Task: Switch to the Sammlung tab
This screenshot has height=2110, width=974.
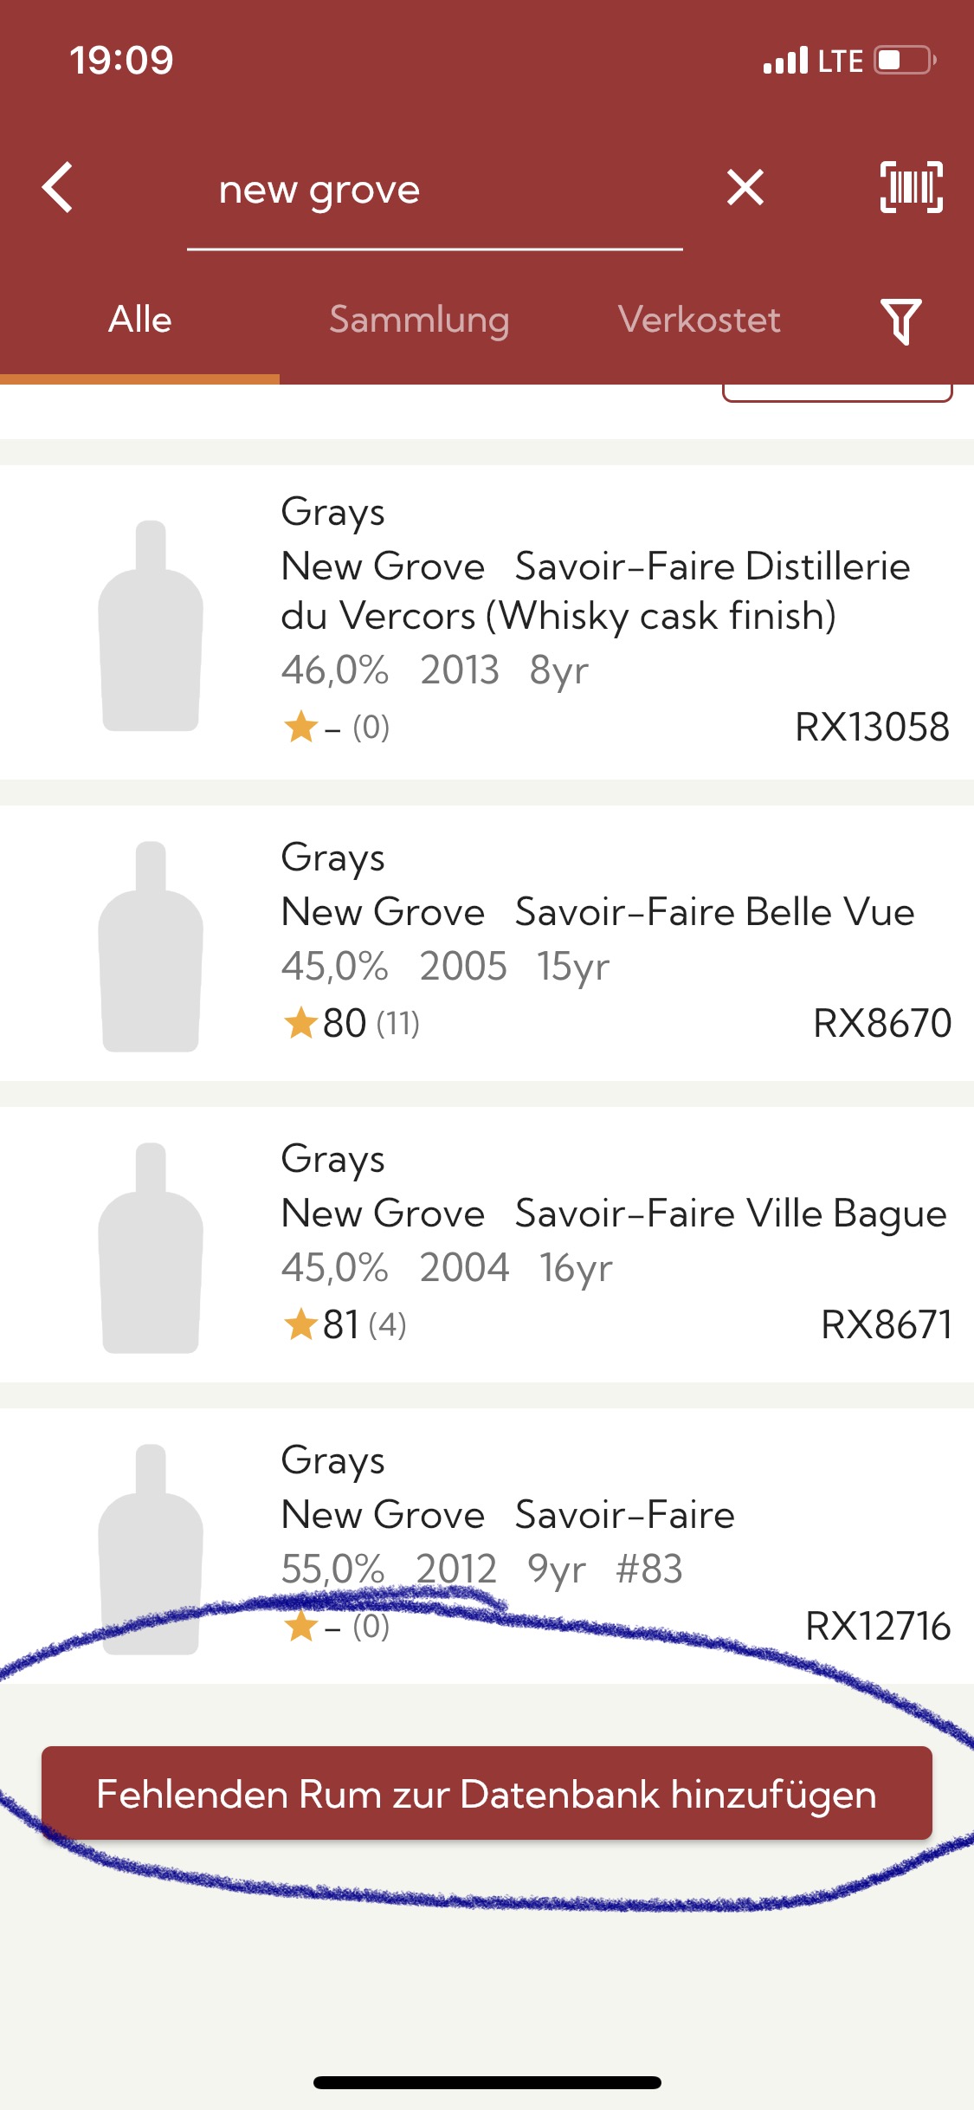Action: [419, 320]
